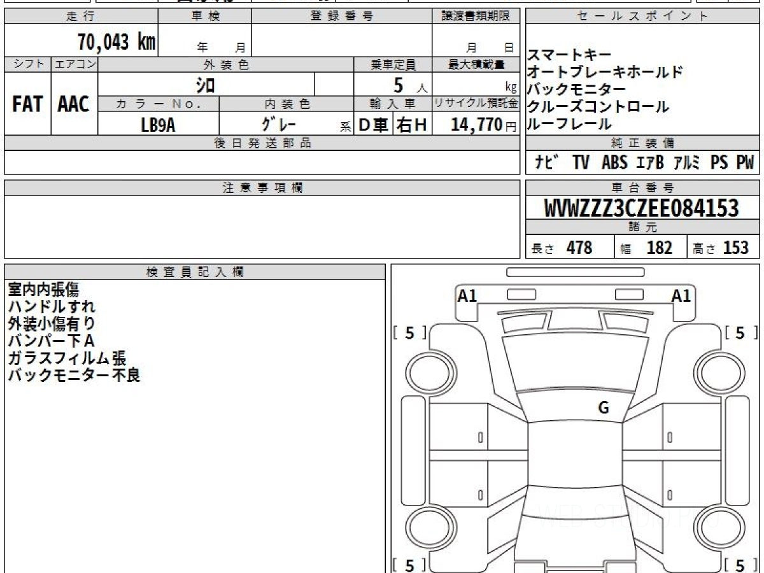Click the 譲渡書類期限 header
Screen dimensions: 764x573
(x=476, y=17)
